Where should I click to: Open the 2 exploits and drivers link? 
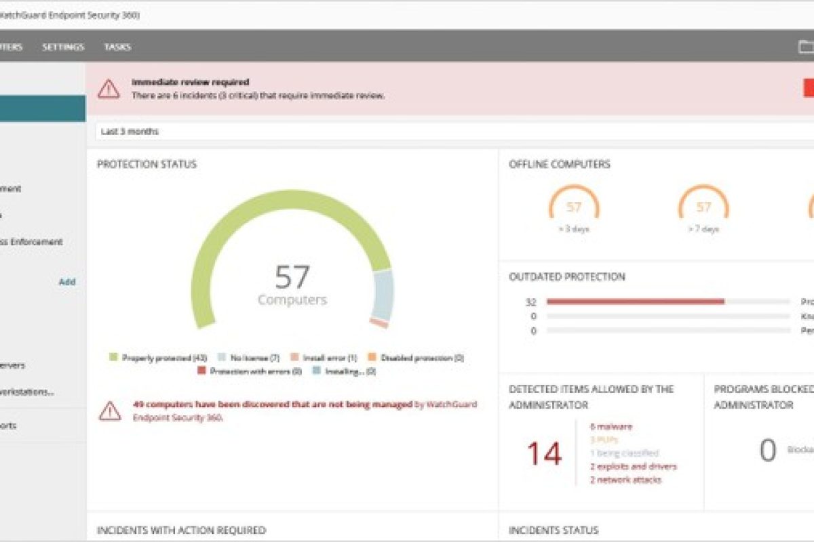click(x=634, y=466)
